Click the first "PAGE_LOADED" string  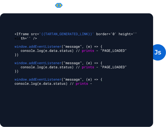point(114,51)
